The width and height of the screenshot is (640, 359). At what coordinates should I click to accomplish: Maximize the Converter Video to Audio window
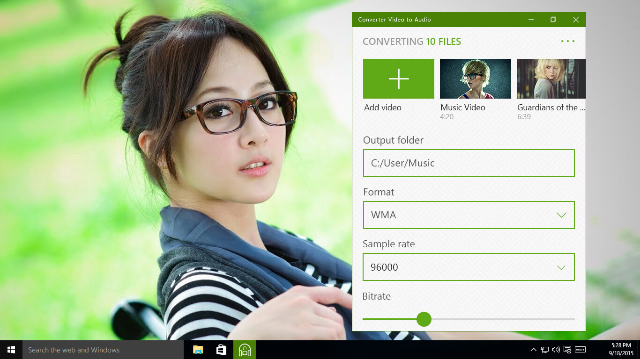(x=553, y=20)
